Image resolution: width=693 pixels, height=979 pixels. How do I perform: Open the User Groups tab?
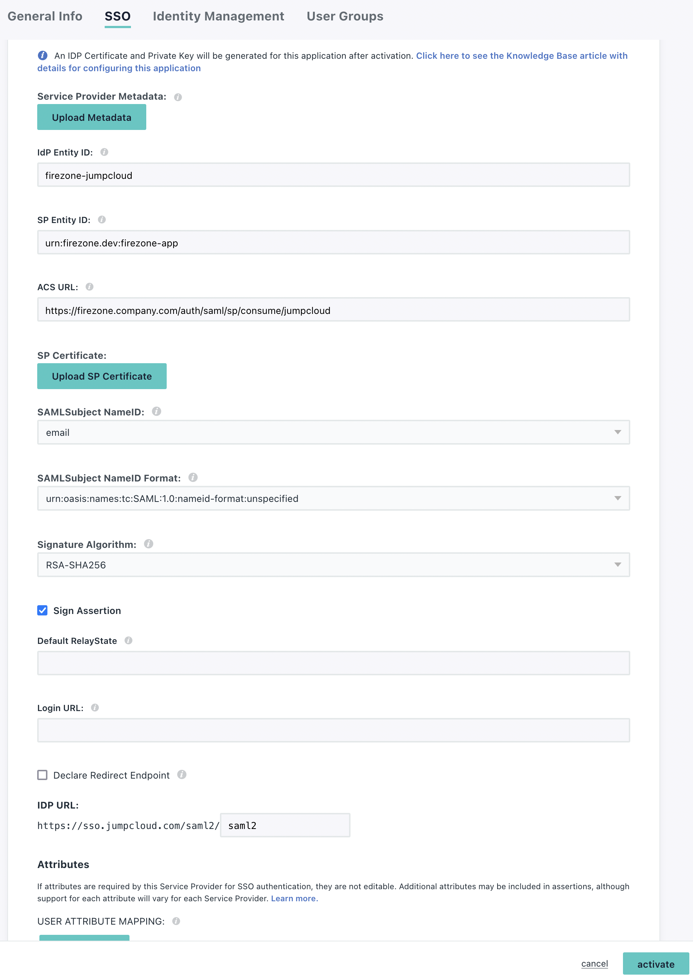[x=344, y=16]
